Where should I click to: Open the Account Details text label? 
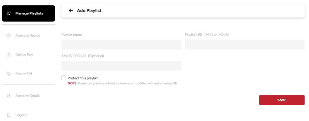pos(28,96)
